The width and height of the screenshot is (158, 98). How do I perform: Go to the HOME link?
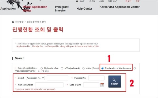click(82, 1)
